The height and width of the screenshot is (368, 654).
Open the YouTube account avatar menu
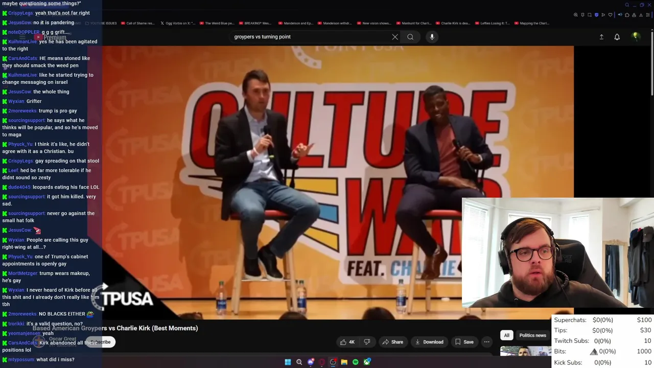click(x=636, y=36)
